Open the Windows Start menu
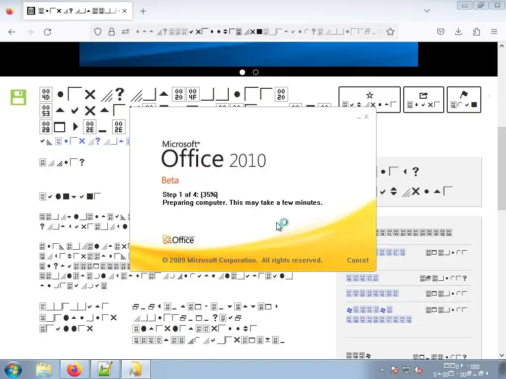506x379 pixels. click(x=13, y=369)
